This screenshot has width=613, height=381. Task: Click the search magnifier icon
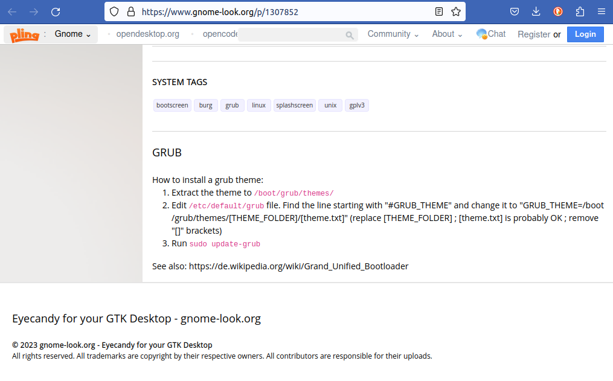[x=350, y=36]
